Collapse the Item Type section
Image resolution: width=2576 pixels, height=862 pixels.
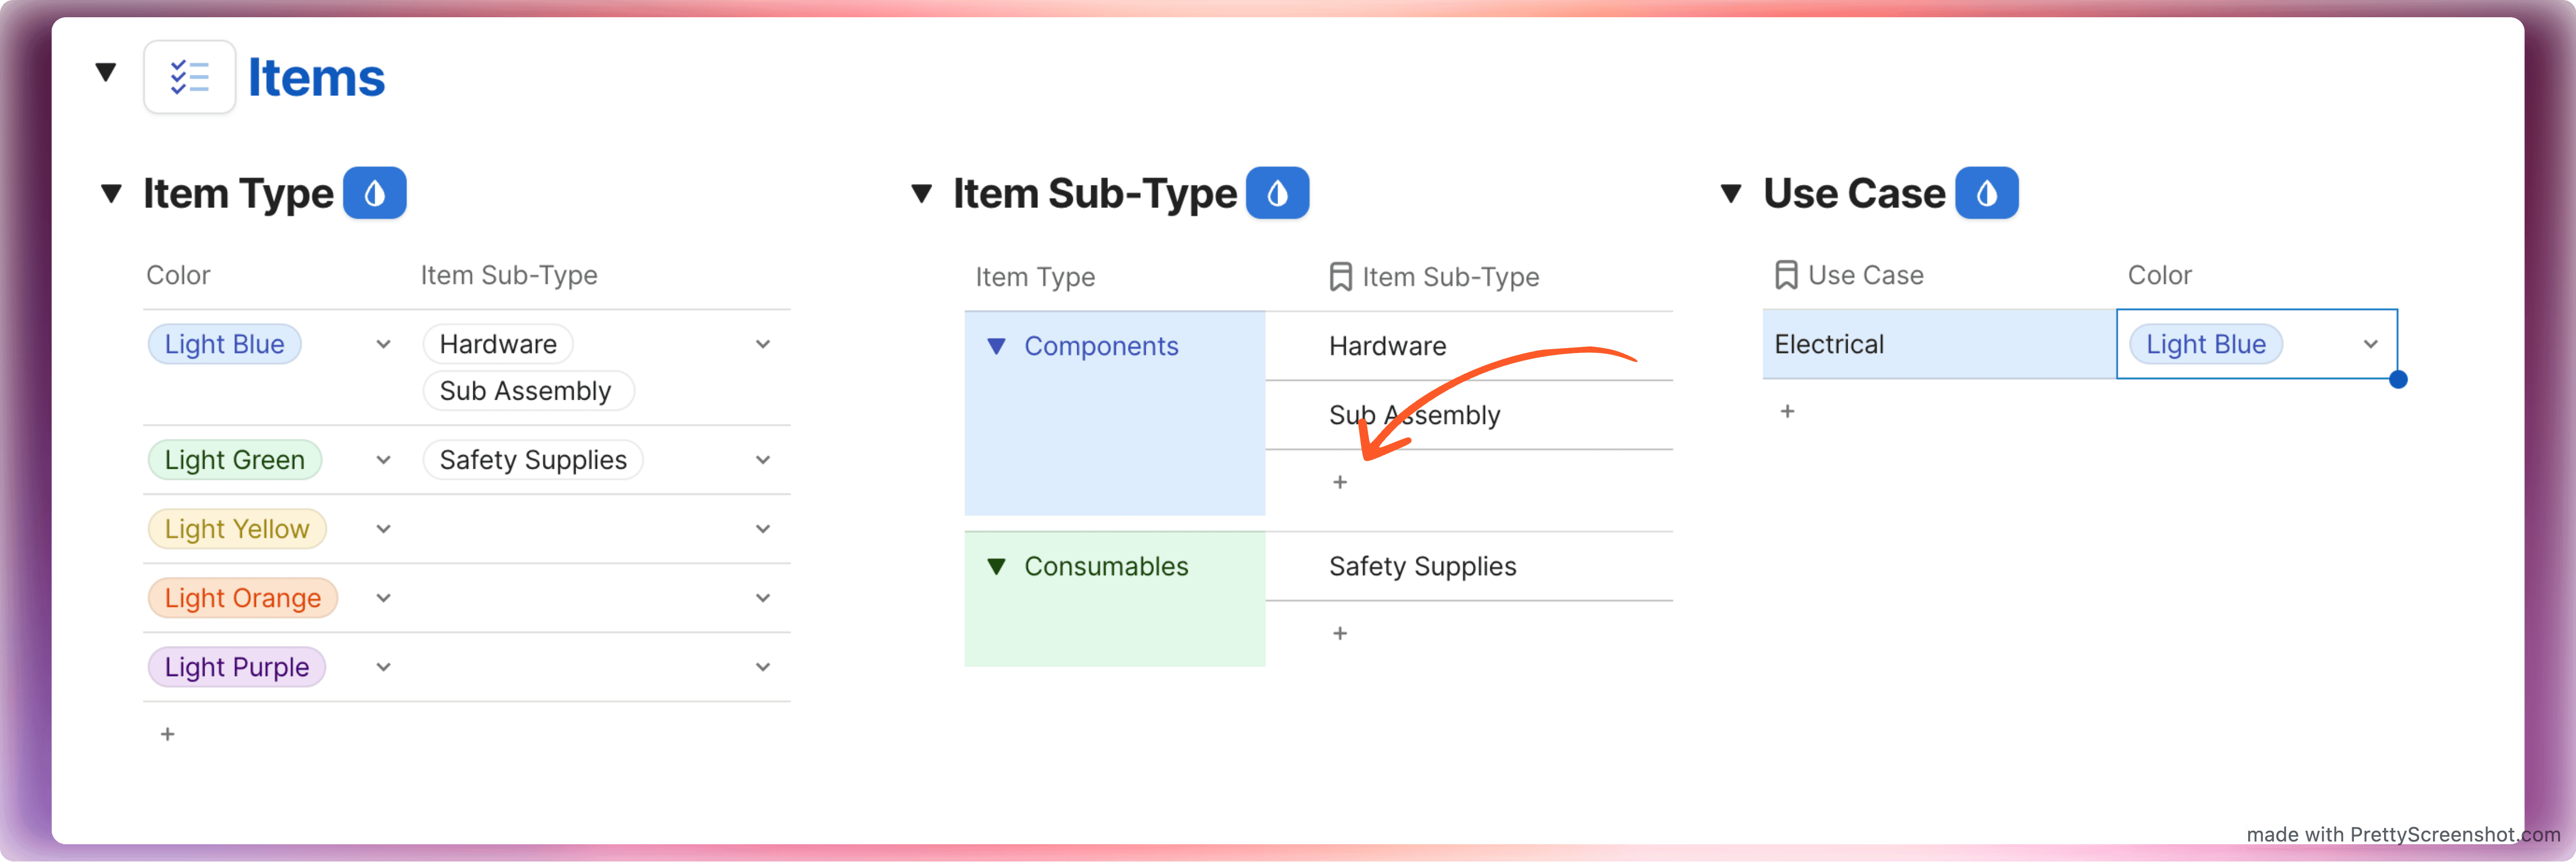112,193
